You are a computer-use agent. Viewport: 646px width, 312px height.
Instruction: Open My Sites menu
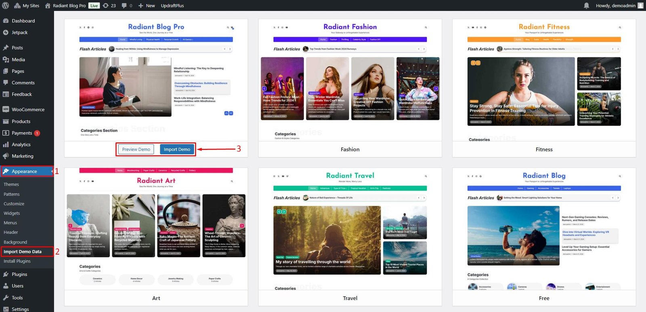point(27,6)
